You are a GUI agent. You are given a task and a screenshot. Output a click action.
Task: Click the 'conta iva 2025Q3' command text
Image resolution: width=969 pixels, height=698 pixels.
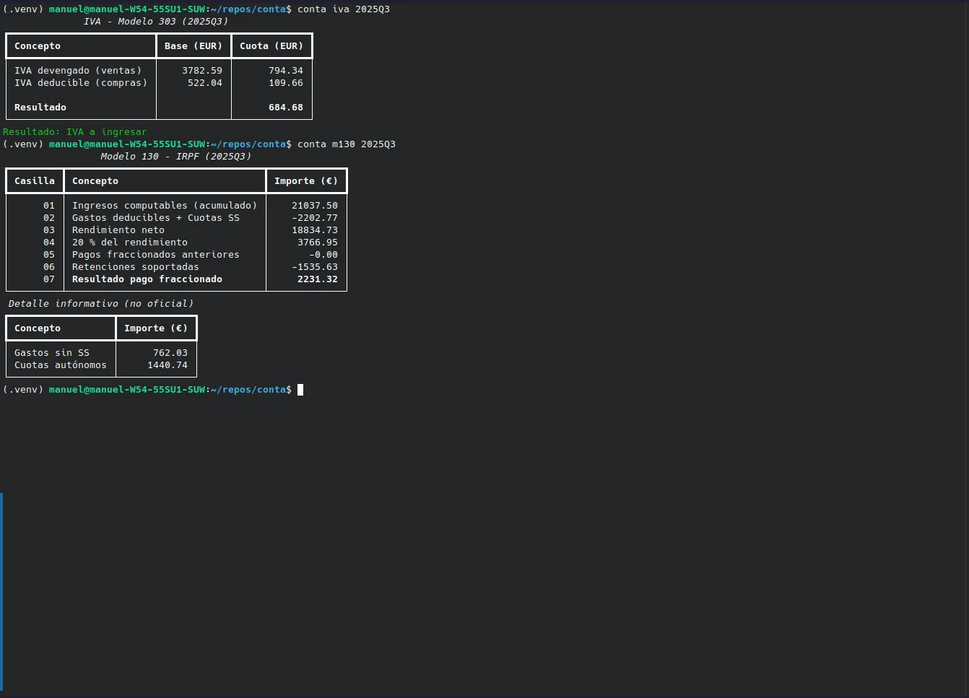pos(343,9)
